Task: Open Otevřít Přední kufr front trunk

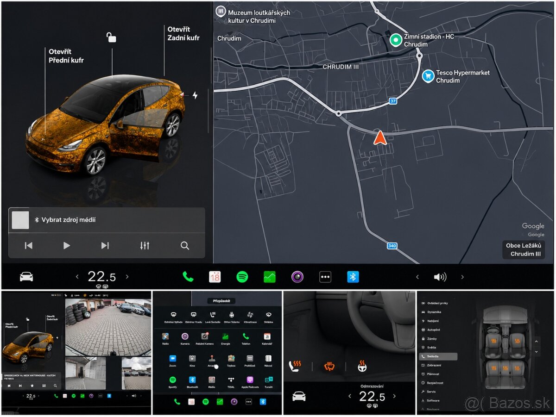Action: [x=66, y=56]
